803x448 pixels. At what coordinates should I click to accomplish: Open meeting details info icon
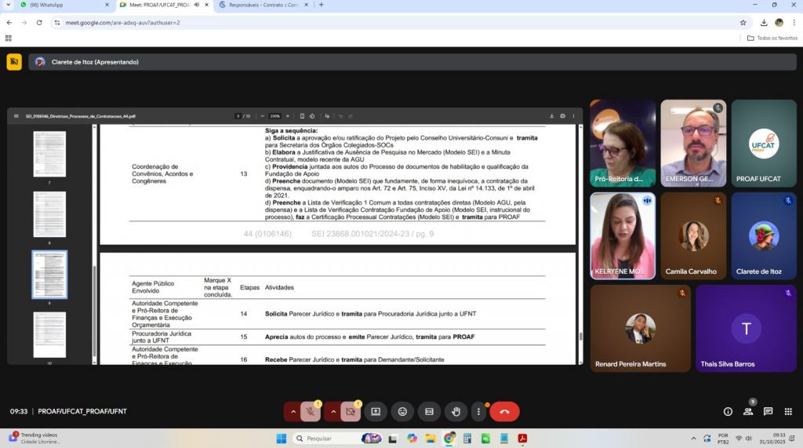tap(728, 411)
